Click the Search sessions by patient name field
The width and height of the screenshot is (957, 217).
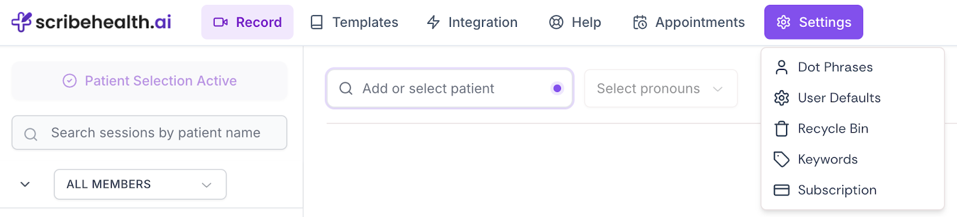(x=150, y=133)
